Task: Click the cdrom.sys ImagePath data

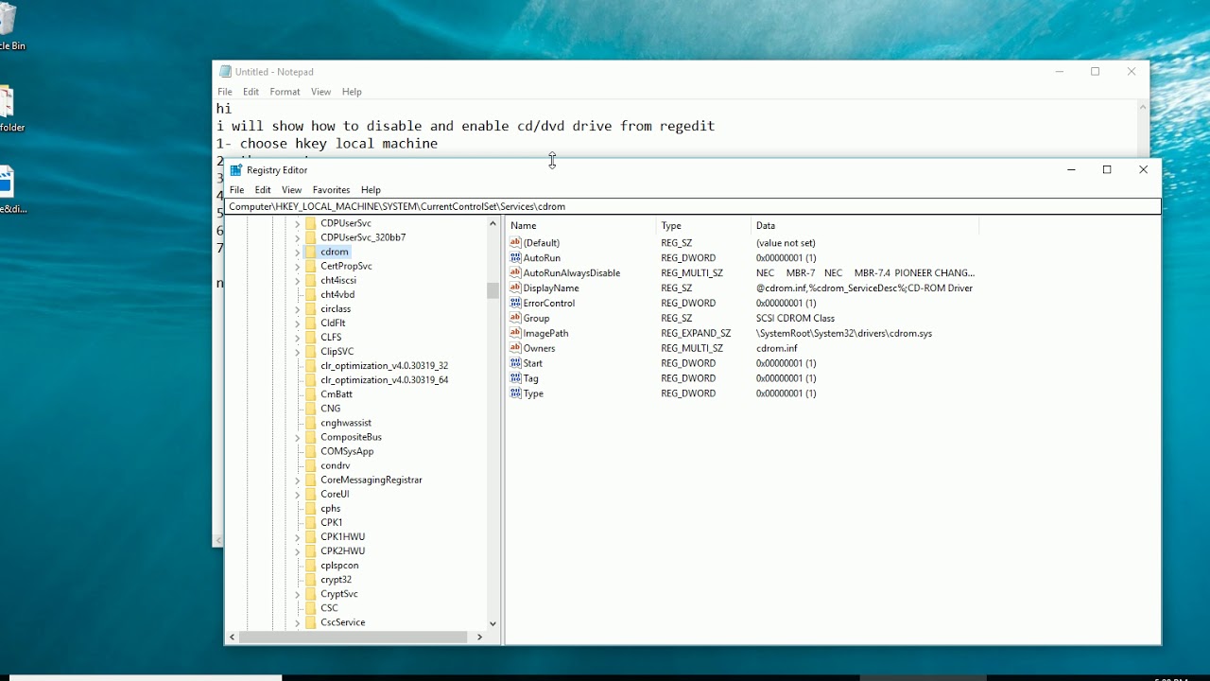Action: [844, 333]
